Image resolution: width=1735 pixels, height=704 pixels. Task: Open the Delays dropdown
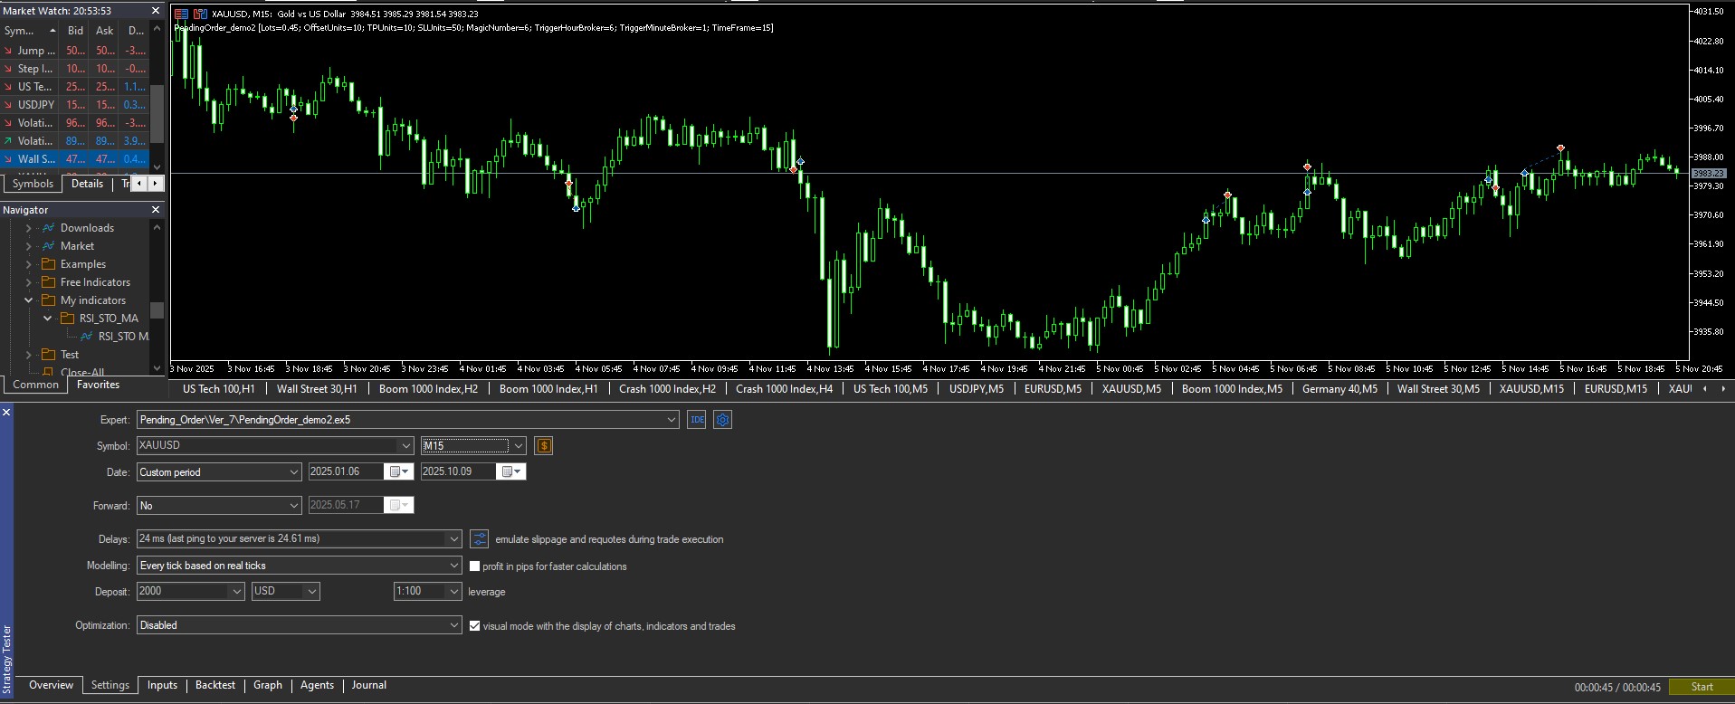[454, 539]
